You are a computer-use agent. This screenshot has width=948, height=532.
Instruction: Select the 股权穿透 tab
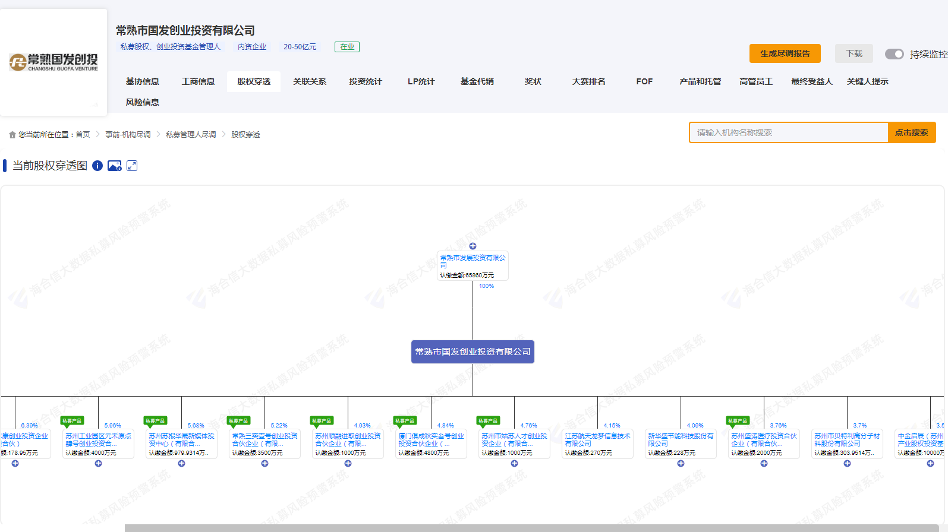(x=254, y=81)
